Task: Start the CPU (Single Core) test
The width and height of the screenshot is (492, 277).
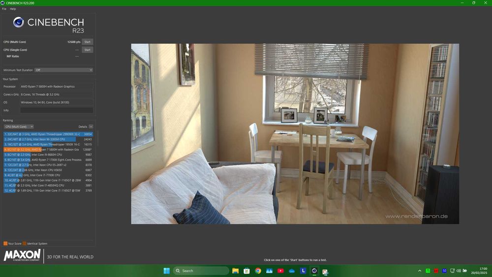Action: [87, 50]
